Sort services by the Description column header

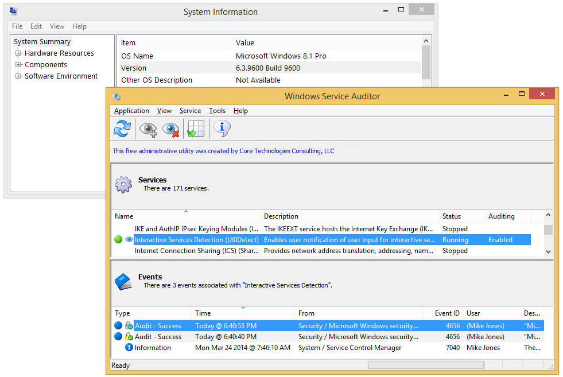[x=350, y=216]
